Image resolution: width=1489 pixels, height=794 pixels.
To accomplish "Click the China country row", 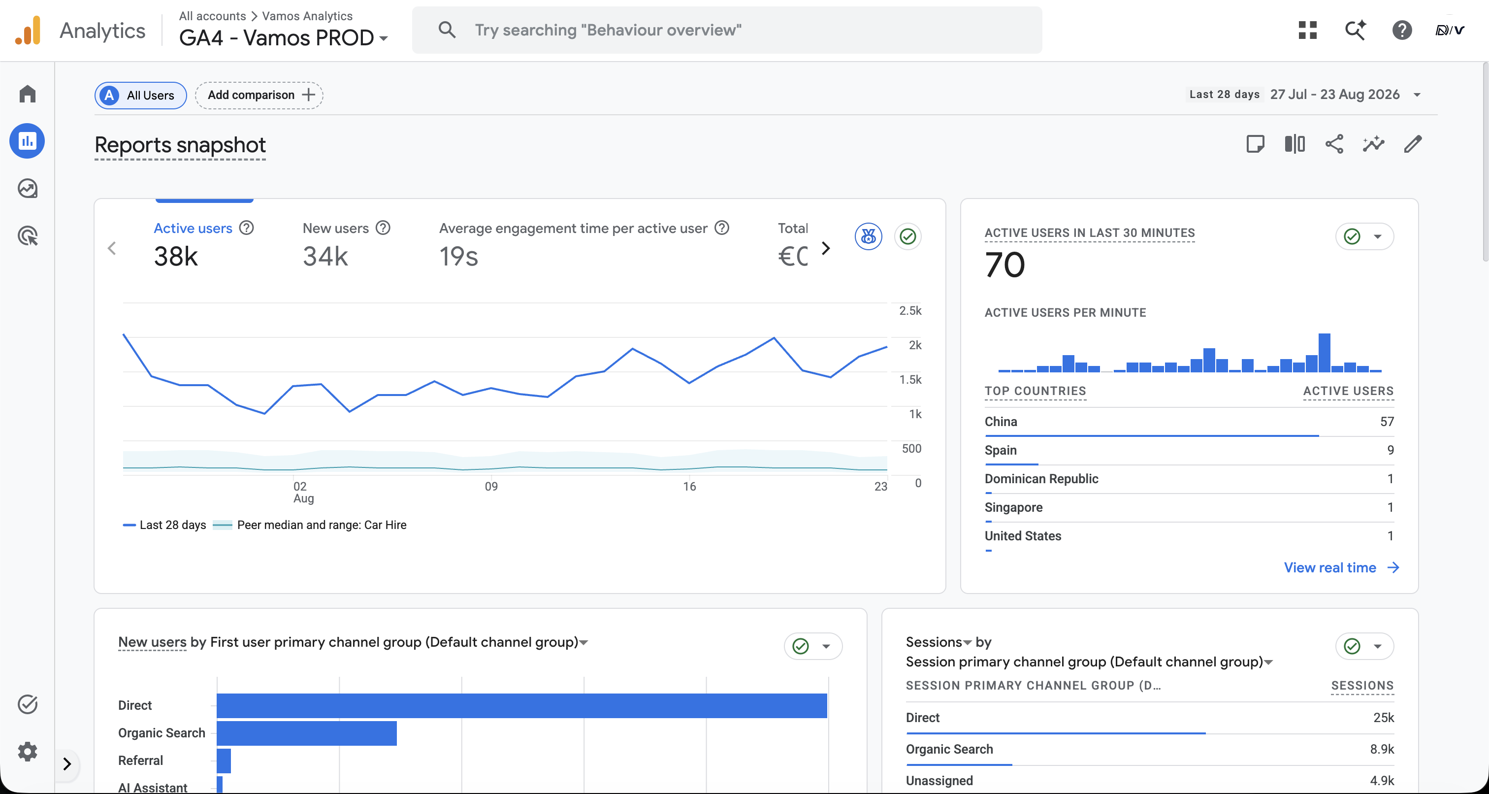I will point(1189,422).
